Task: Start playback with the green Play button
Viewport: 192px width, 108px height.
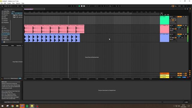Action: [x=79, y=6]
